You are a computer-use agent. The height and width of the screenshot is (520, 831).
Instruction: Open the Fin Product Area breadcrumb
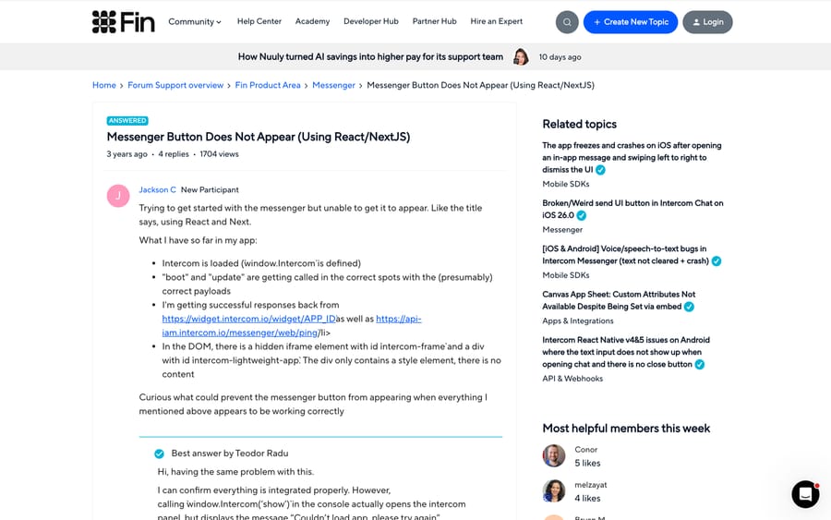(268, 85)
